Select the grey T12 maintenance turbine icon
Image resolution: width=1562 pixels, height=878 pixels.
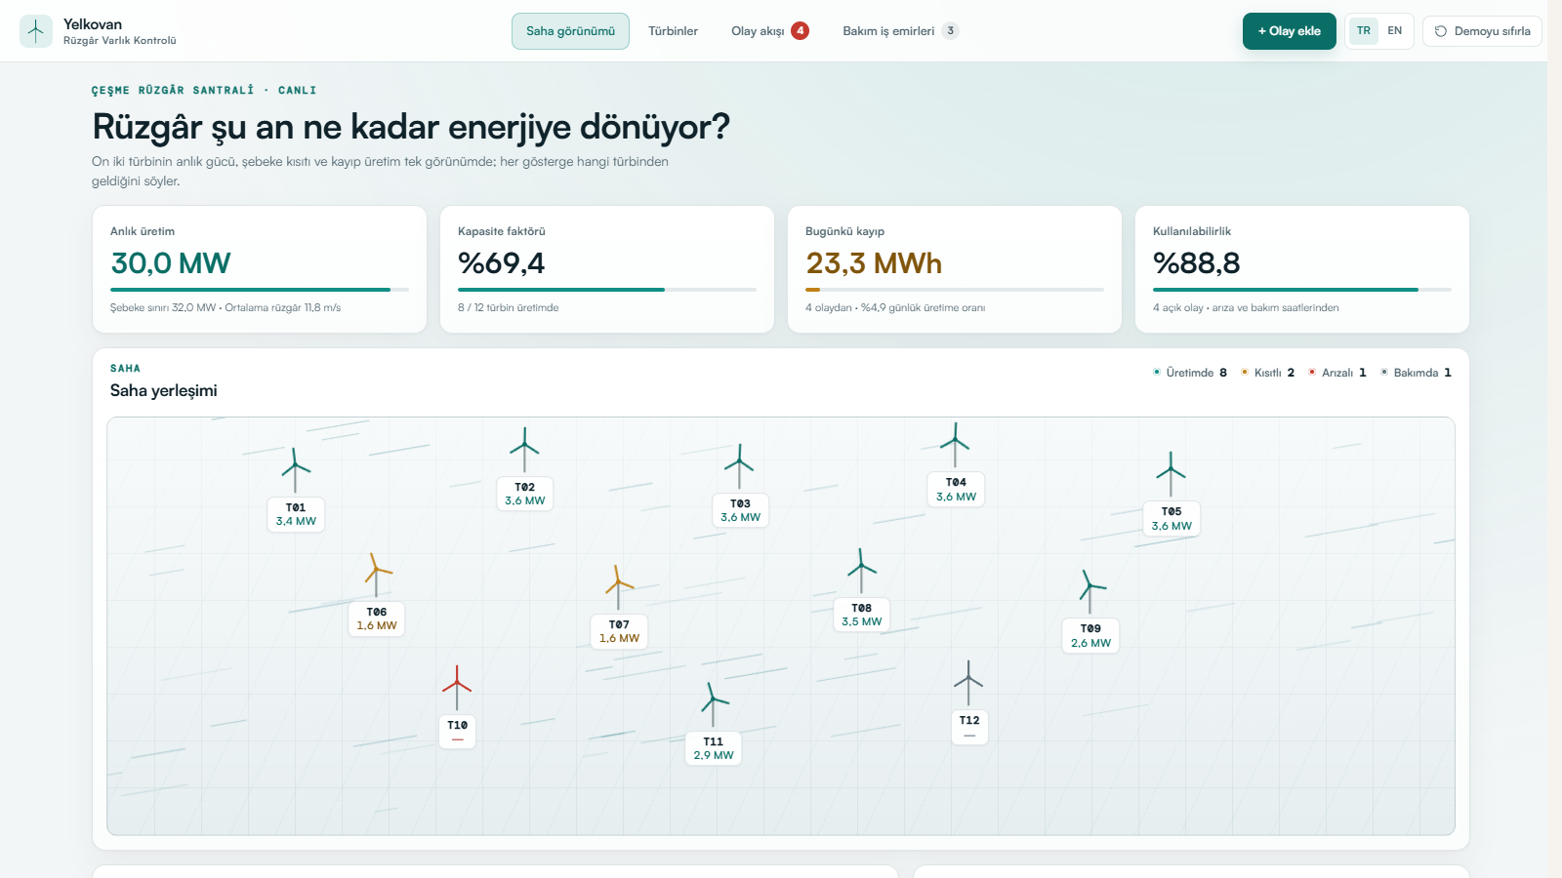click(968, 684)
